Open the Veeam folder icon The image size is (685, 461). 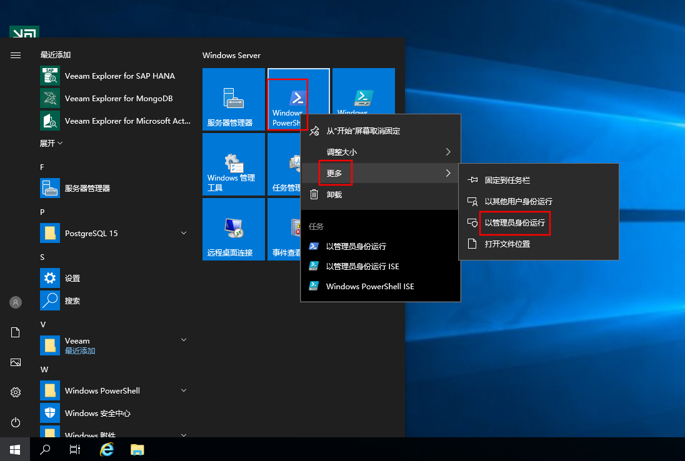click(x=50, y=345)
